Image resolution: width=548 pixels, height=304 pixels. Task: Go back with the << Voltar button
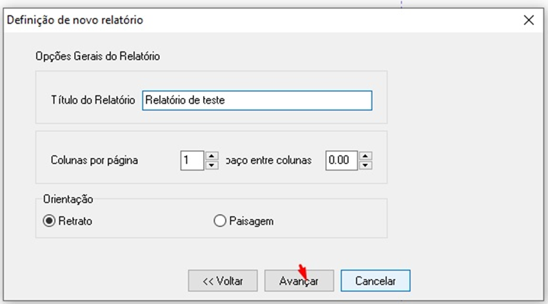coord(222,281)
